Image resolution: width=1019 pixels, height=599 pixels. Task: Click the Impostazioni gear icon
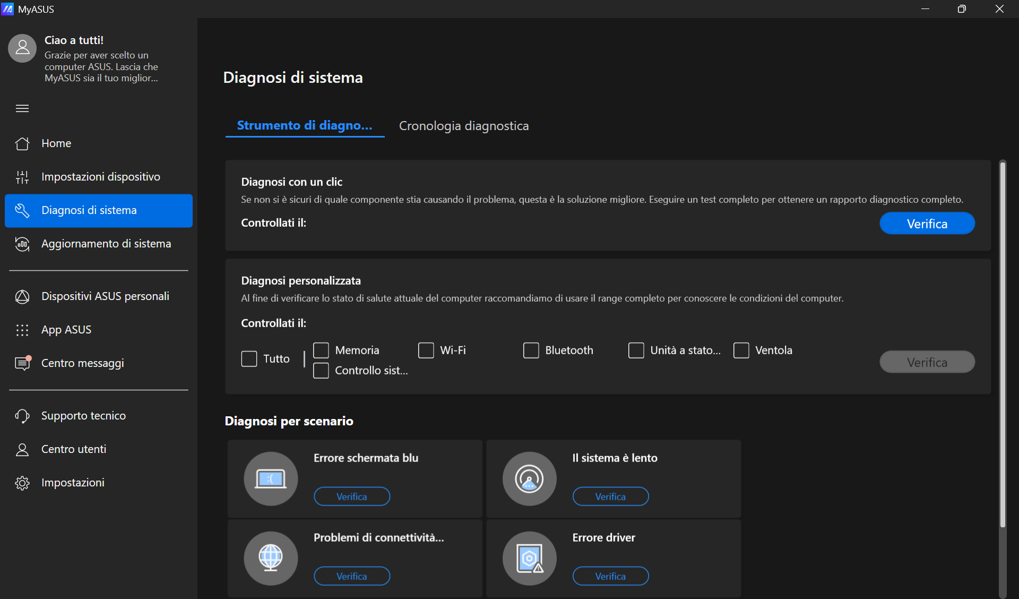coord(22,483)
